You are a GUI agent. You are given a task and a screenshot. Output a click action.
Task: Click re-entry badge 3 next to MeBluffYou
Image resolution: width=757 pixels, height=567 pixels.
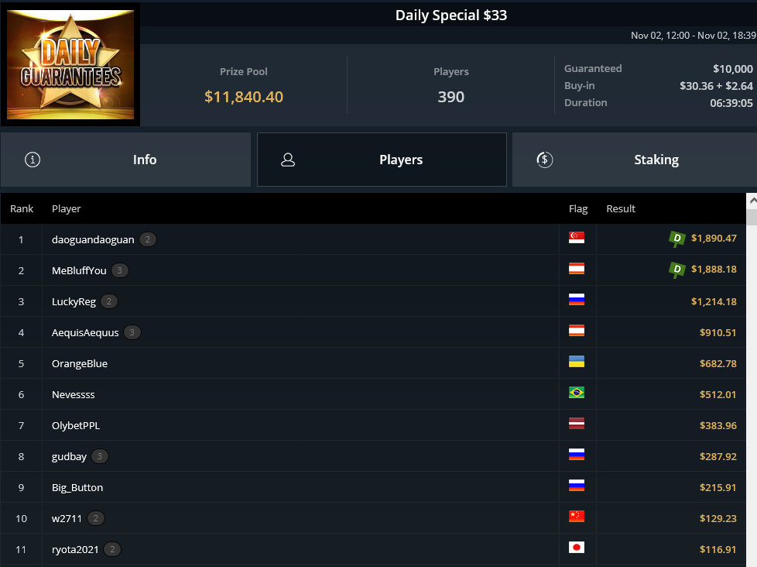click(x=120, y=270)
